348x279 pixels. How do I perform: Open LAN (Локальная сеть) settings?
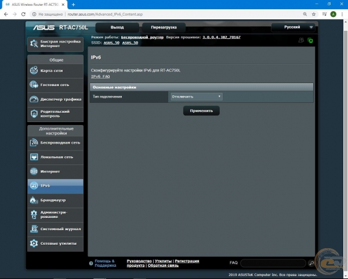tap(55, 157)
